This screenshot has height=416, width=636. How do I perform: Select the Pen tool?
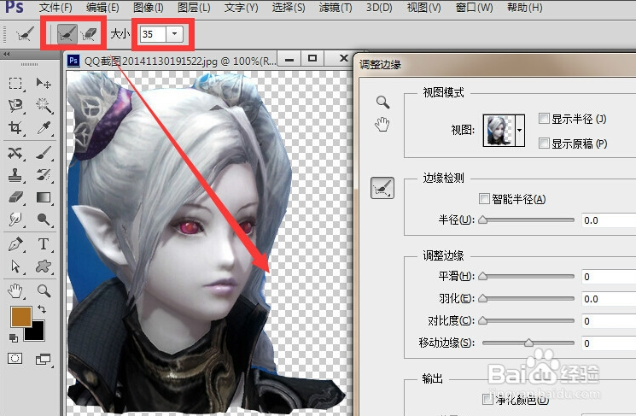[15, 244]
